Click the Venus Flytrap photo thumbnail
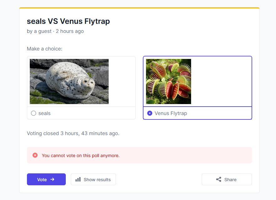The image size is (276, 200). click(x=169, y=82)
